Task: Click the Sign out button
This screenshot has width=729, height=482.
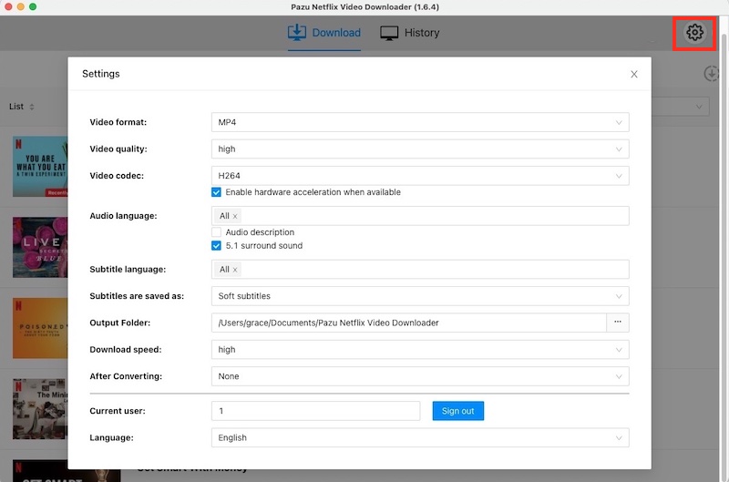Action: click(458, 411)
